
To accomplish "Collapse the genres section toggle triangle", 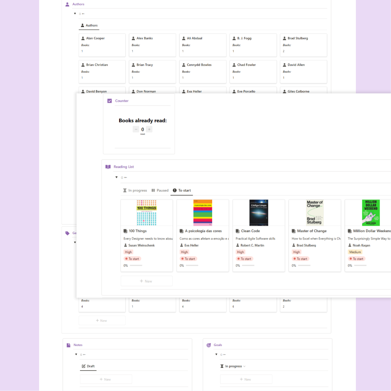I will coord(75,242).
